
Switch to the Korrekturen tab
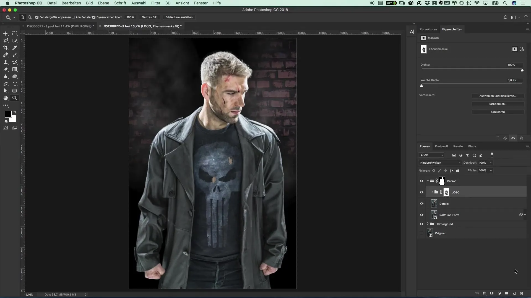(x=428, y=29)
